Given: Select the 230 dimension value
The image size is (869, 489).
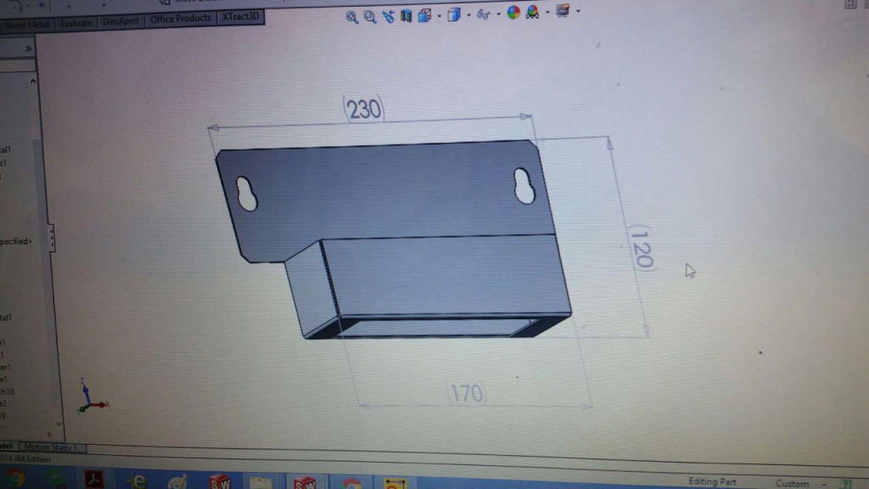Looking at the screenshot, I should 364,109.
